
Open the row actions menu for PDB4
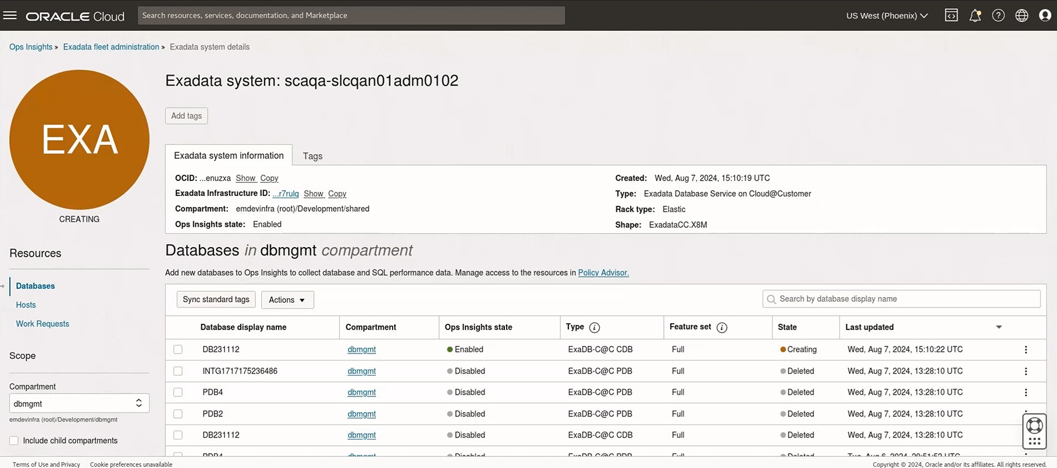(1026, 392)
